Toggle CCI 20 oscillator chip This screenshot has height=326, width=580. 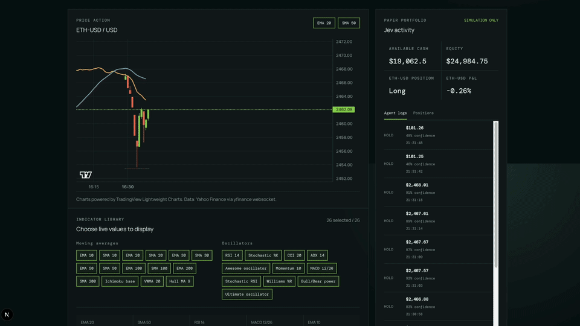(294, 255)
